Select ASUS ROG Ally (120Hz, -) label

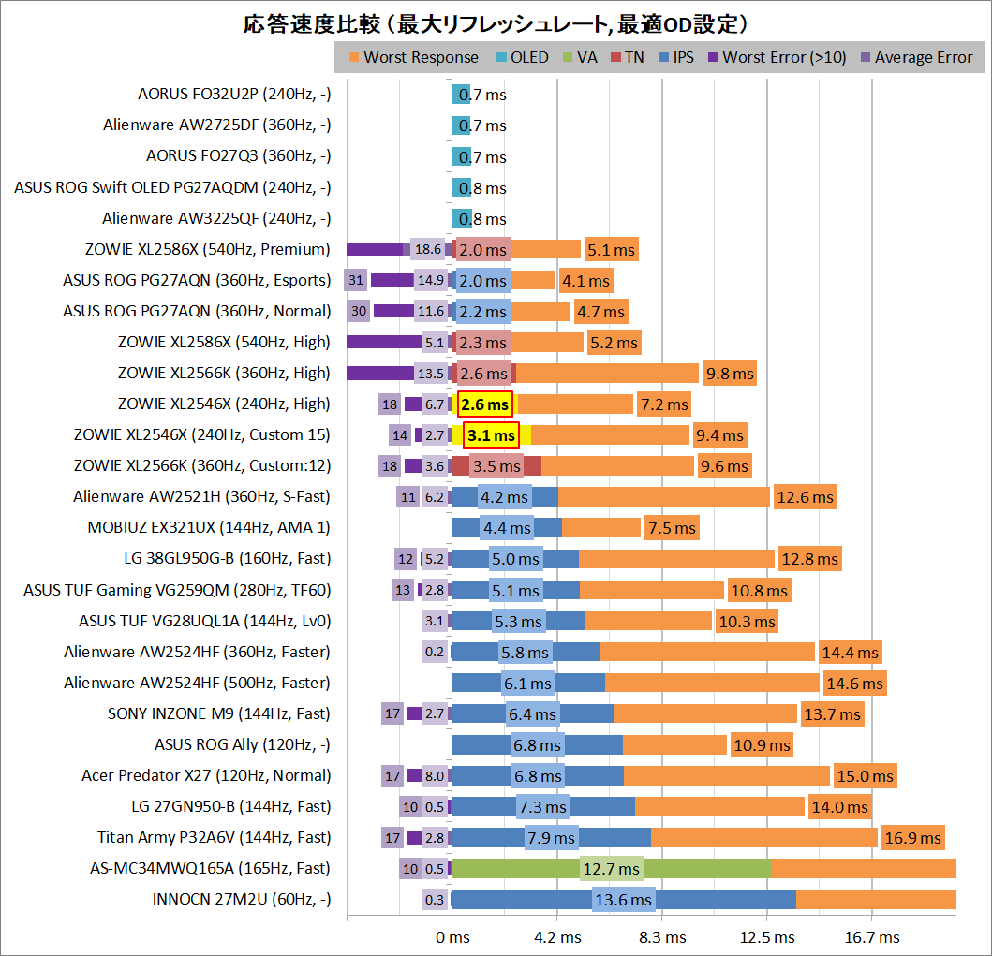tap(243, 745)
